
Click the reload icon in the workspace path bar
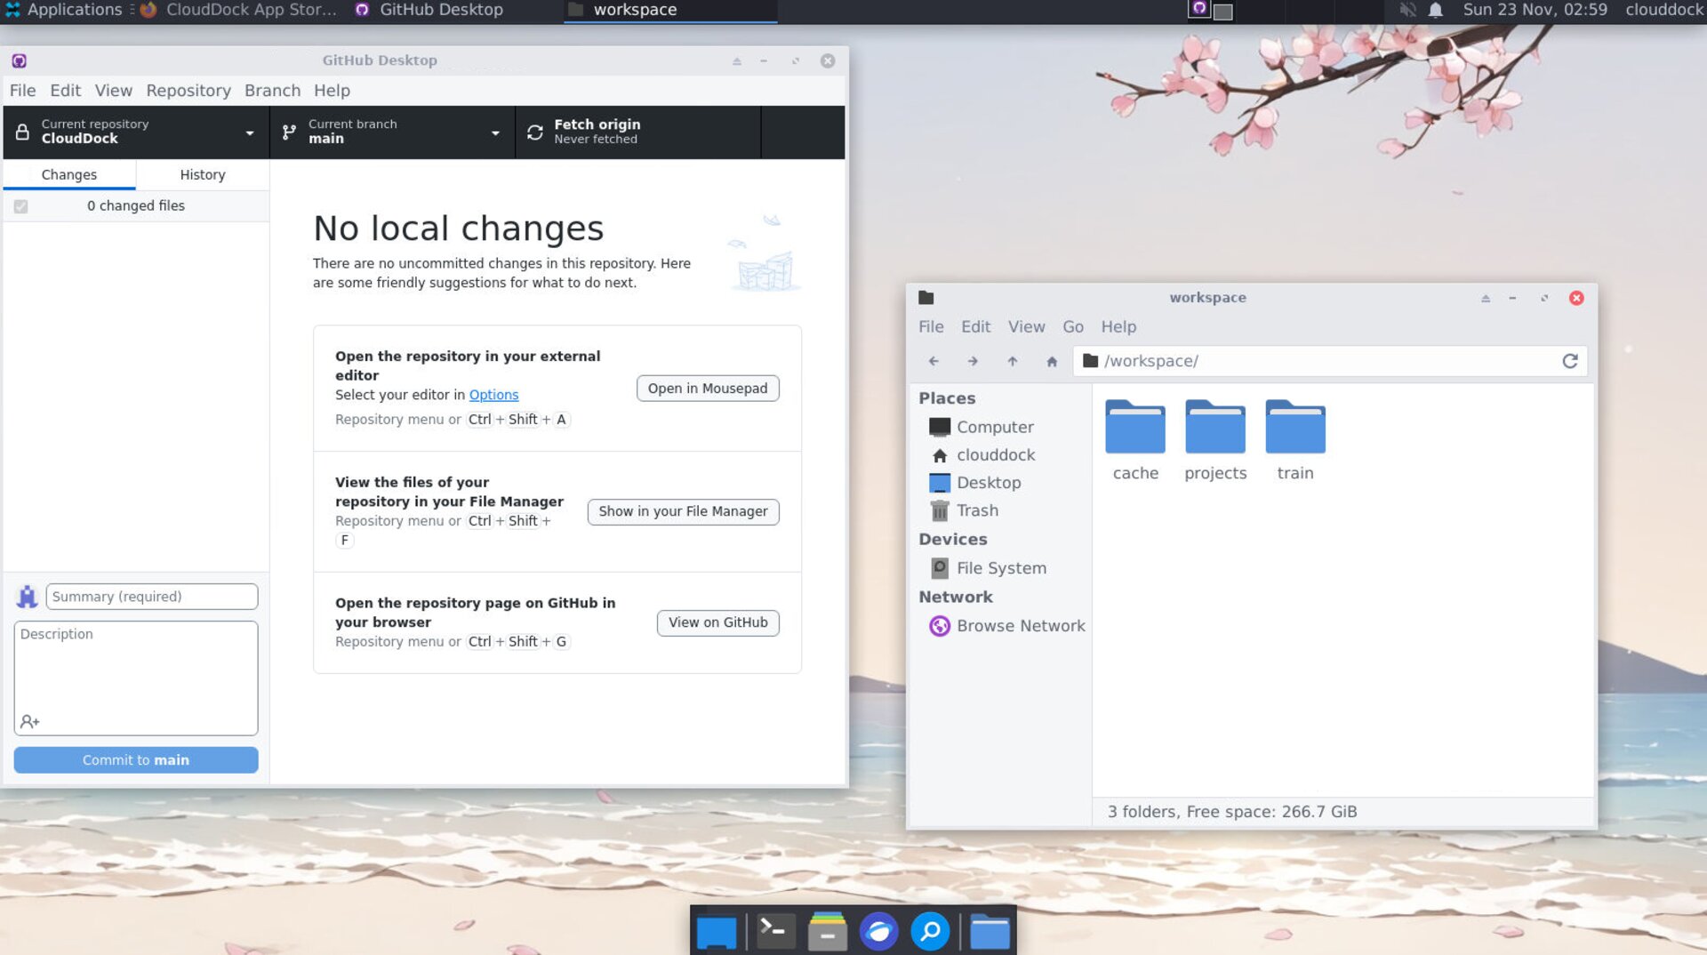point(1569,361)
